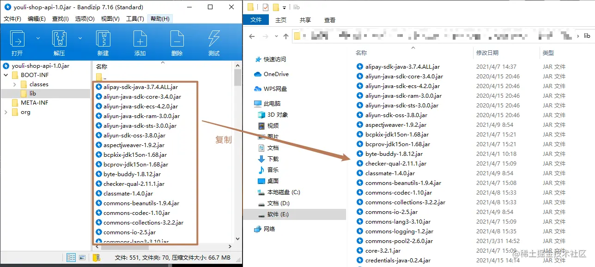
Task: Open dropdown arrow next to 打开 button
Action: 38,38
